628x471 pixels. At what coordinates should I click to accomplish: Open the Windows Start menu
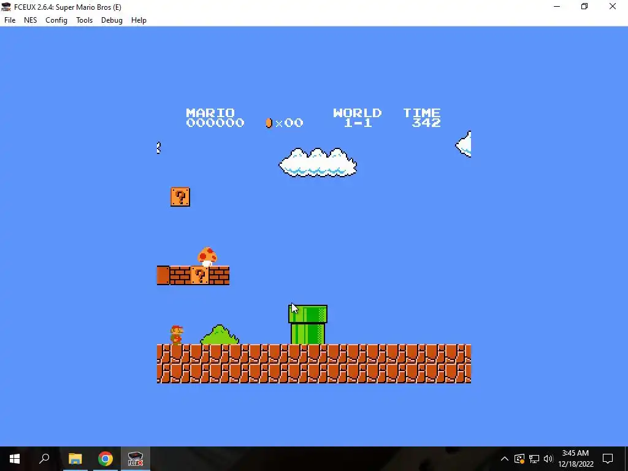click(15, 459)
